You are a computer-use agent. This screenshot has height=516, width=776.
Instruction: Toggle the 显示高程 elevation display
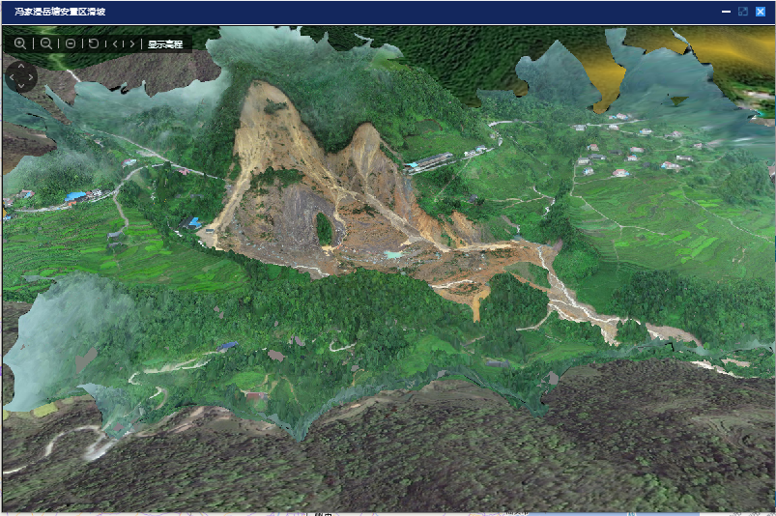[x=165, y=44]
